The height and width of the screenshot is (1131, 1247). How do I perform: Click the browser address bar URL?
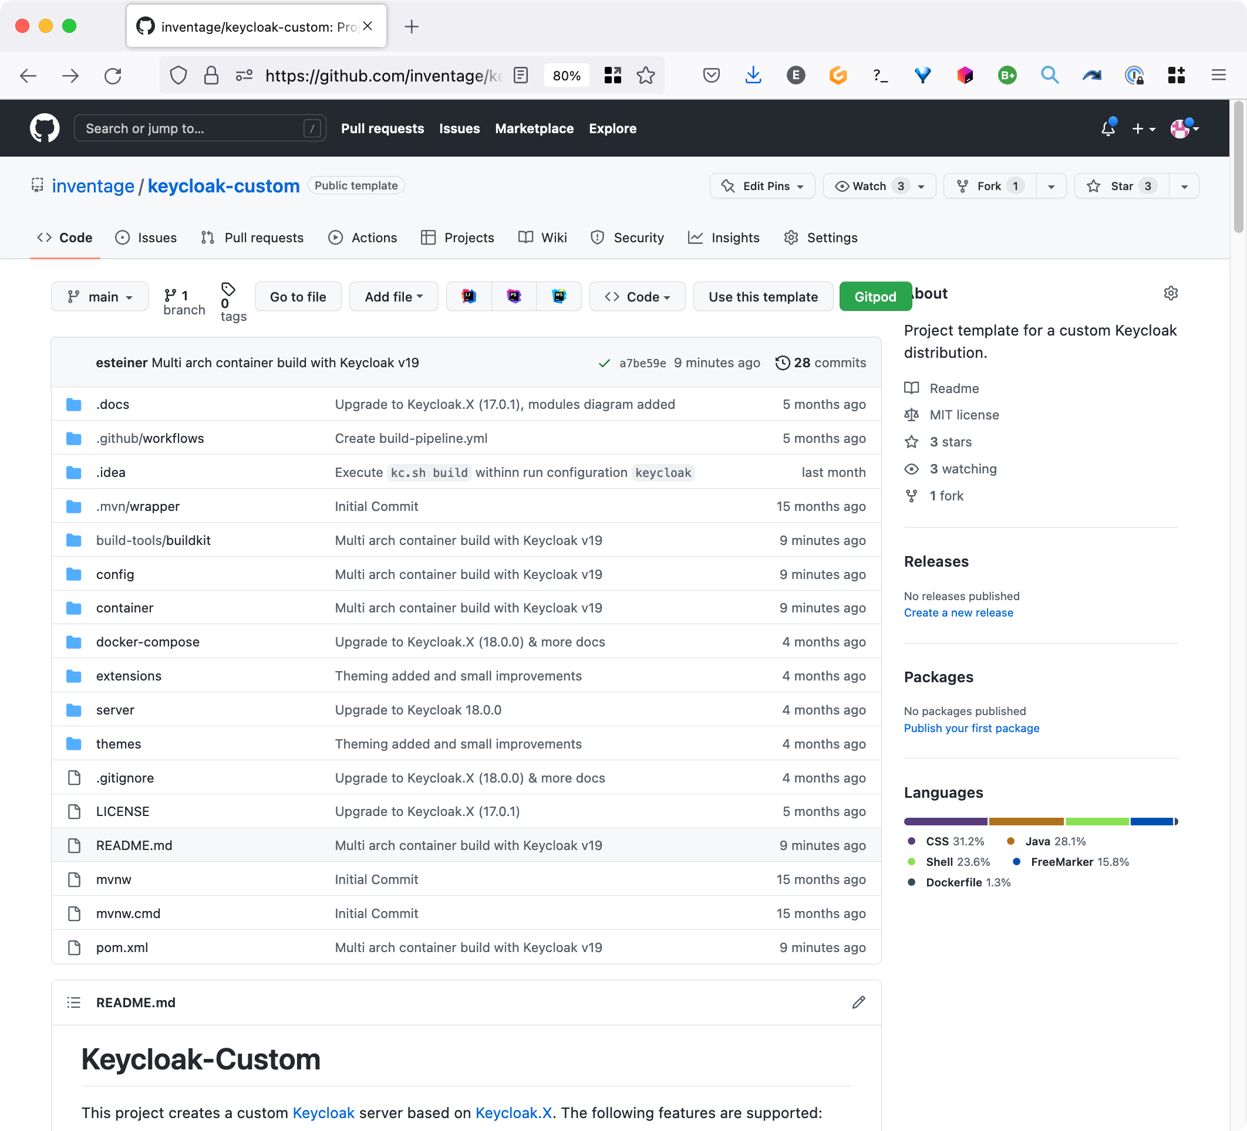pyautogui.click(x=383, y=76)
